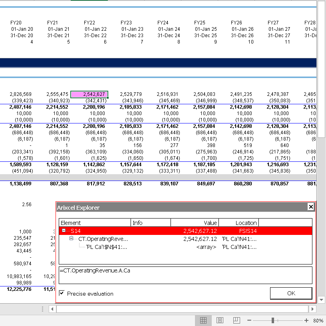Click the FS!S14 location value
Viewport: 326px width, 326px height.
click(x=248, y=231)
